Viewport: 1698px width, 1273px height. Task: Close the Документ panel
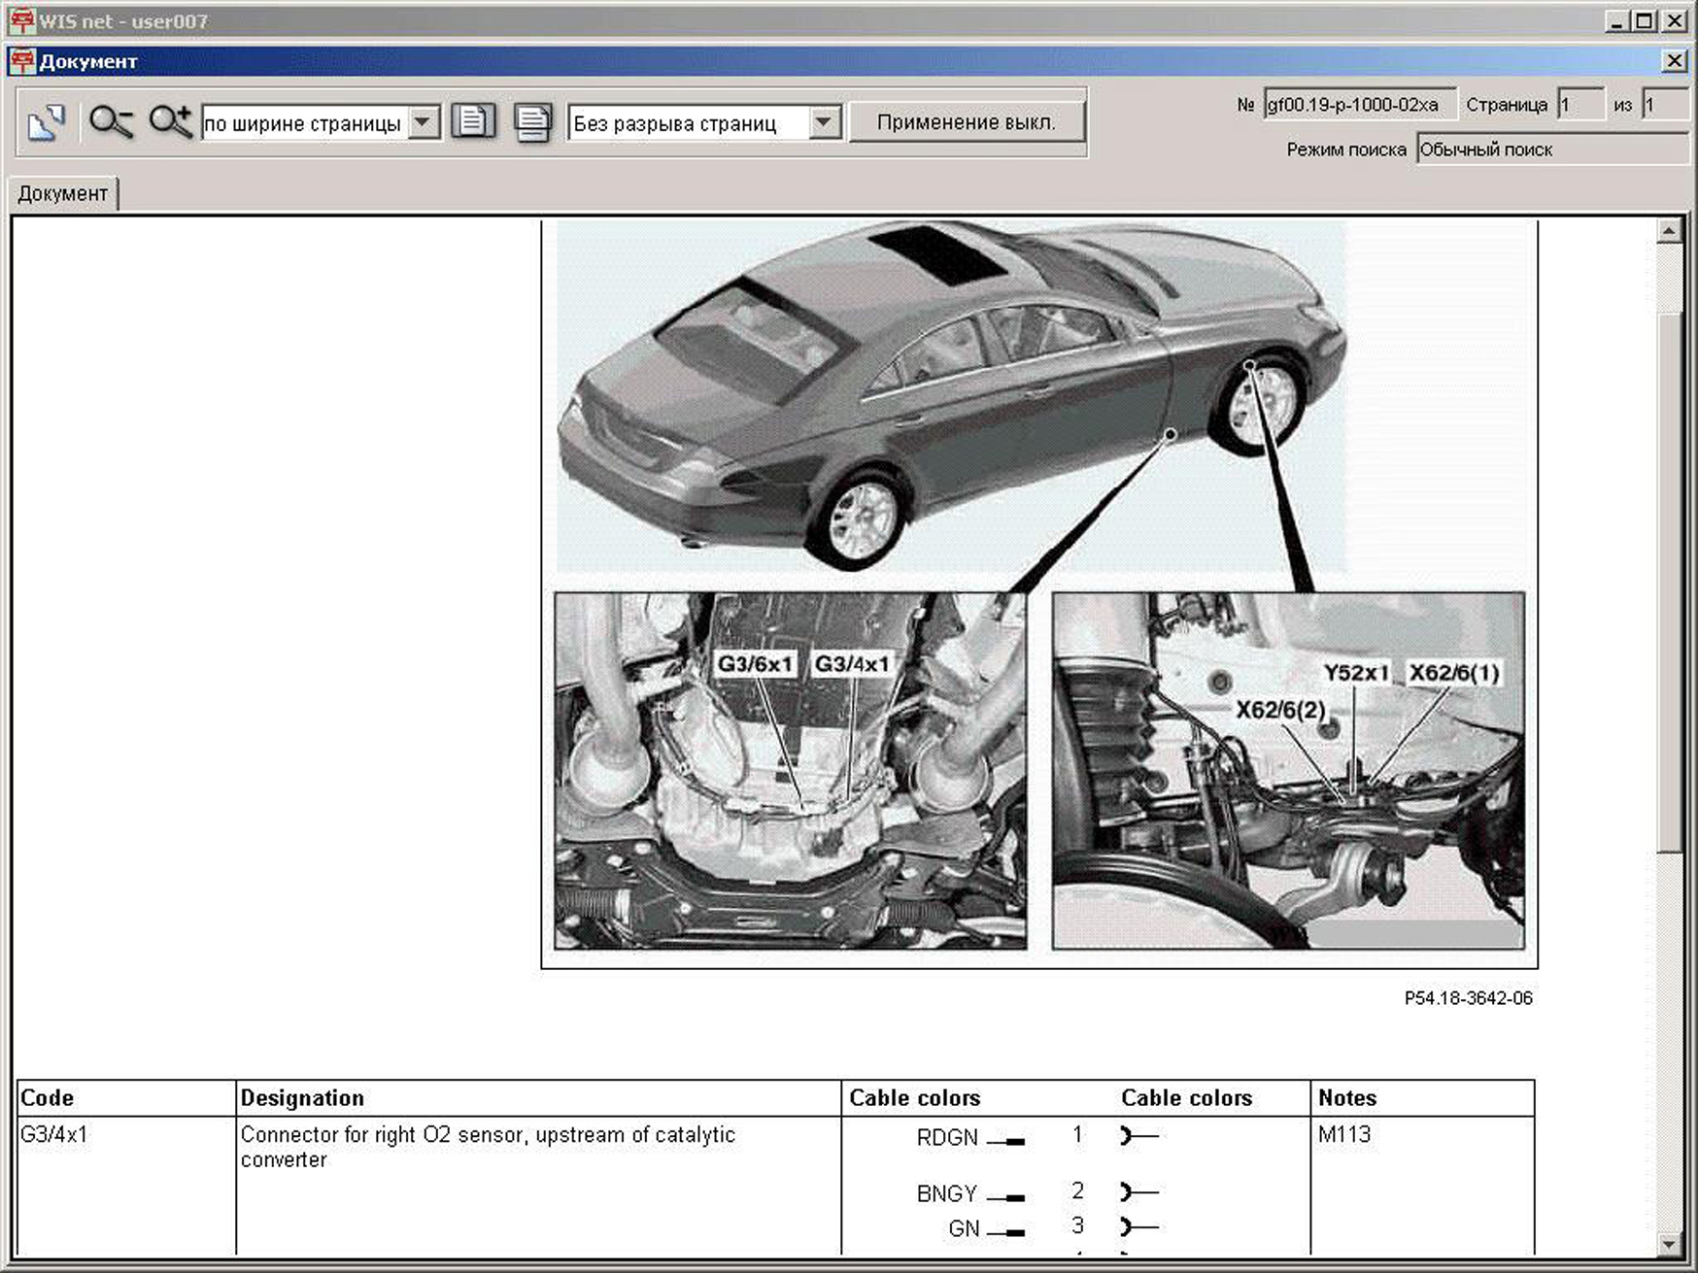pyautogui.click(x=1674, y=61)
